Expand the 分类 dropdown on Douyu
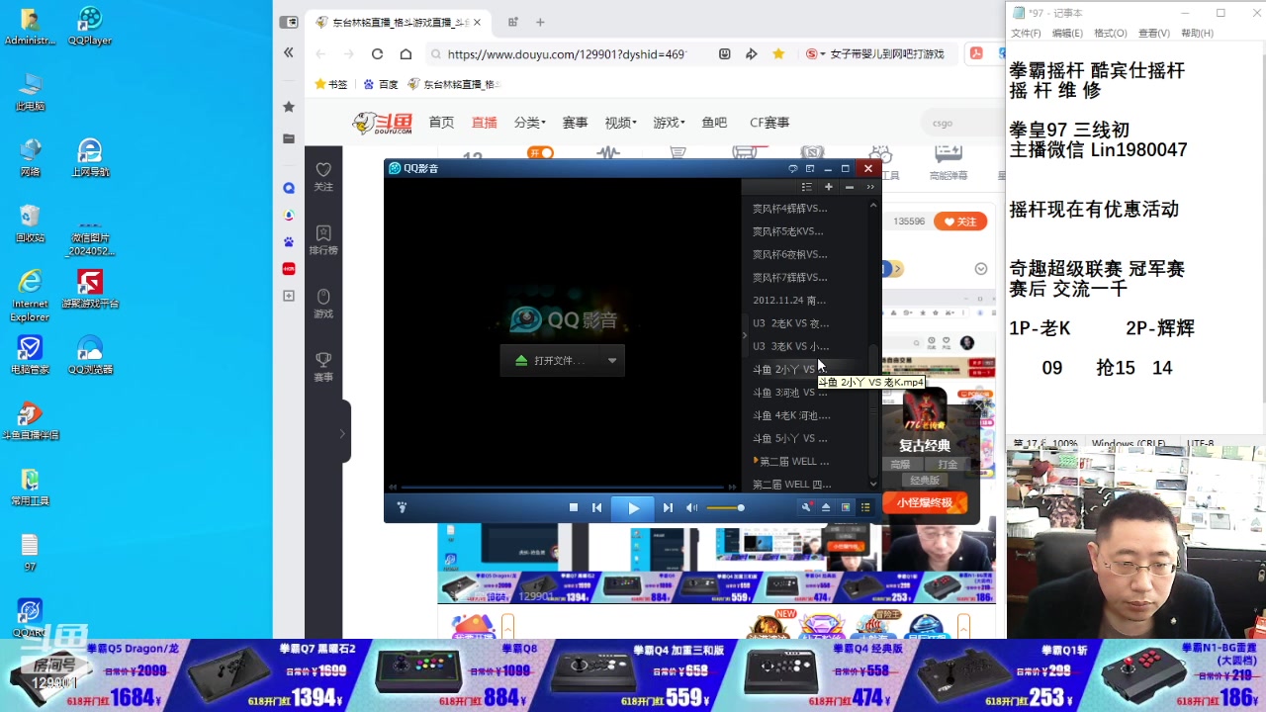1266x712 pixels. tap(529, 123)
